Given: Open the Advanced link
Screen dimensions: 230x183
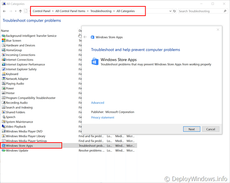Looking at the screenshot, I should (x=97, y=103).
